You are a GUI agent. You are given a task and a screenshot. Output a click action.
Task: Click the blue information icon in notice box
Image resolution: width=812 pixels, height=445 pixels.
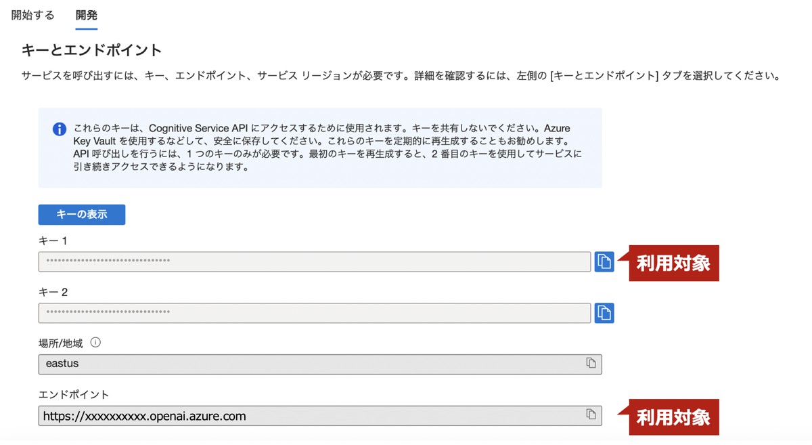click(x=60, y=129)
